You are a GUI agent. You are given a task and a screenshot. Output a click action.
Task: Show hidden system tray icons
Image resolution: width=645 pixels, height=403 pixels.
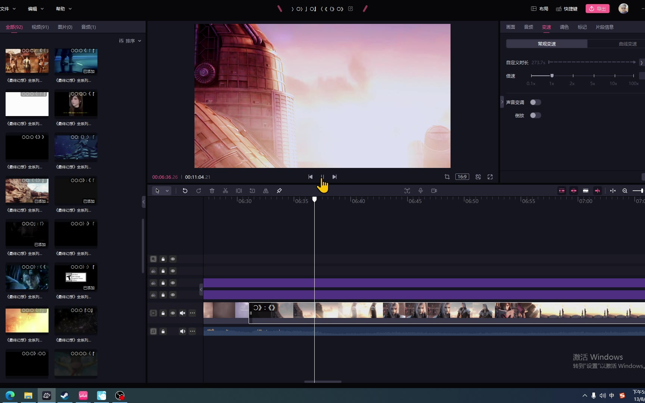tap(585, 396)
